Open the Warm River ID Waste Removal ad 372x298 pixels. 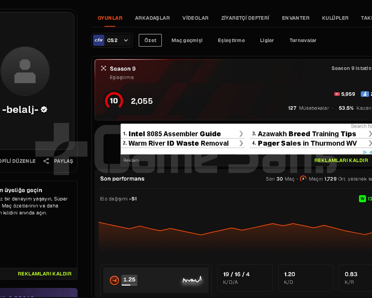tap(178, 143)
